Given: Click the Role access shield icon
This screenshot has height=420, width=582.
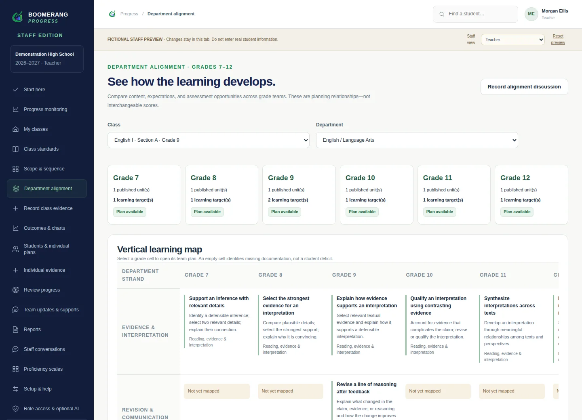Looking at the screenshot, I should (x=15, y=409).
